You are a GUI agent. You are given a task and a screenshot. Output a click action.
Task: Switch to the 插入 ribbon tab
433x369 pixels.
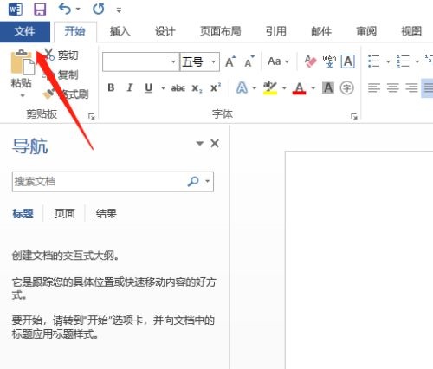(120, 31)
